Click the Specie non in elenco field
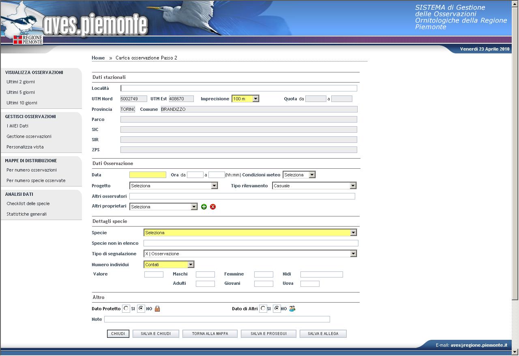 point(251,243)
